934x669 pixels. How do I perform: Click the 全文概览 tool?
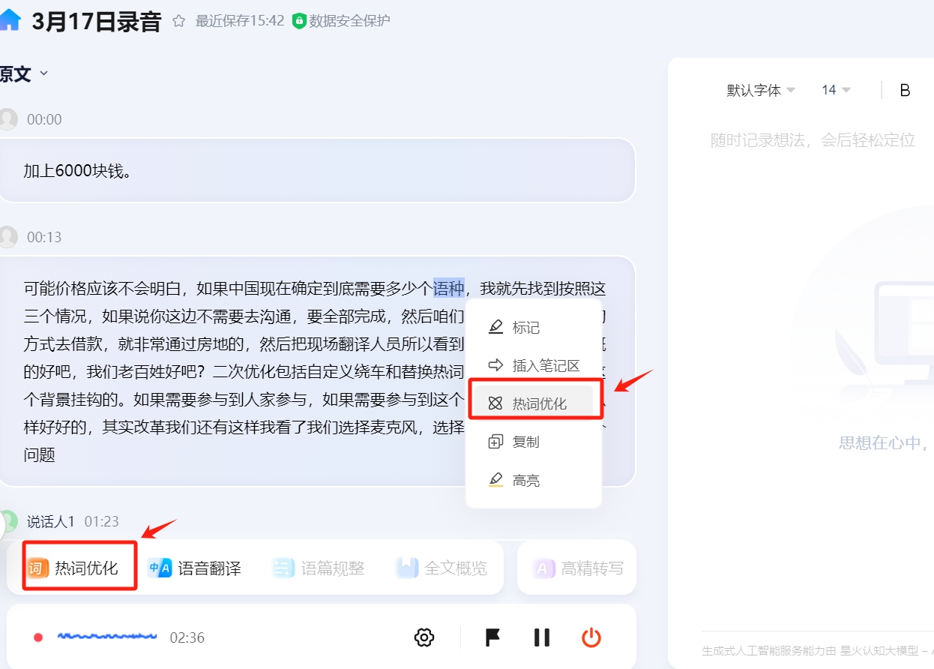tap(442, 568)
